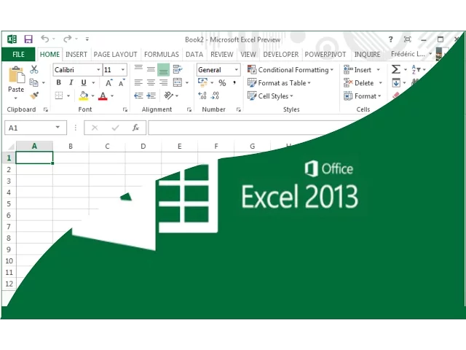Click the Decrease Indent icon
466x350 pixels.
138,96
